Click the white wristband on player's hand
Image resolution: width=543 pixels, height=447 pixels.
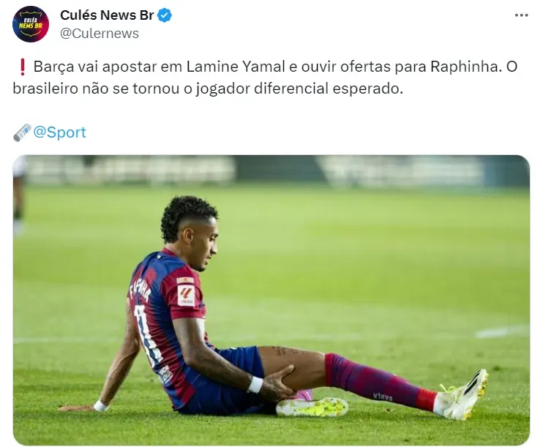(255, 385)
